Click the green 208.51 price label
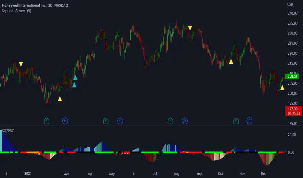This screenshot has height=178, width=303. [292, 76]
